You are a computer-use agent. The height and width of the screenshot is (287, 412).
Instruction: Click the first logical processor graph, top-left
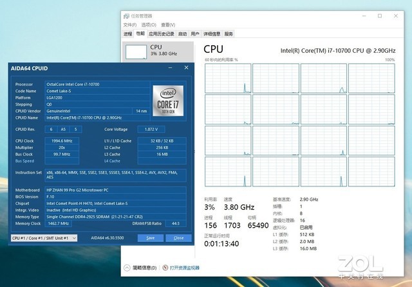click(228, 78)
